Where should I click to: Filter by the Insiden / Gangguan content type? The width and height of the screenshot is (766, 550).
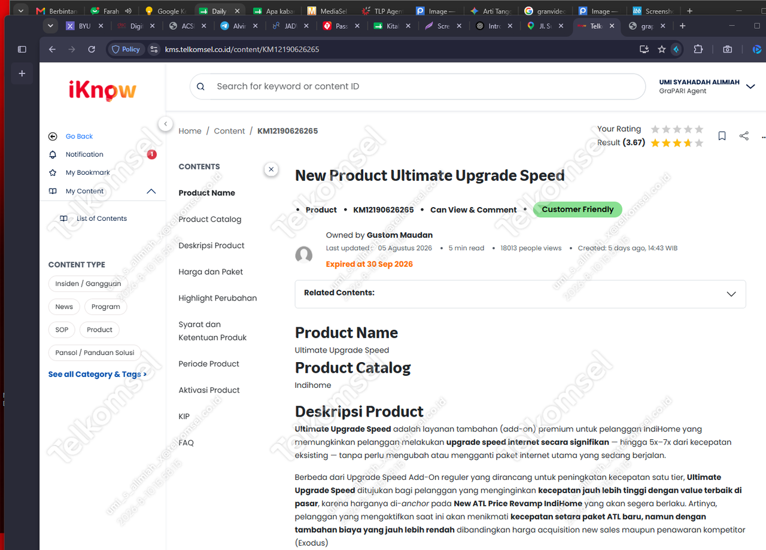point(88,284)
